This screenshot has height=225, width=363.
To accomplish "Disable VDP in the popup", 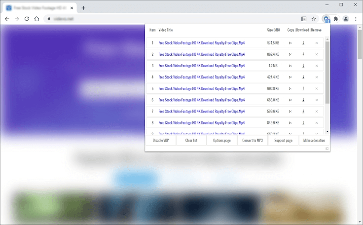I will [x=161, y=141].
